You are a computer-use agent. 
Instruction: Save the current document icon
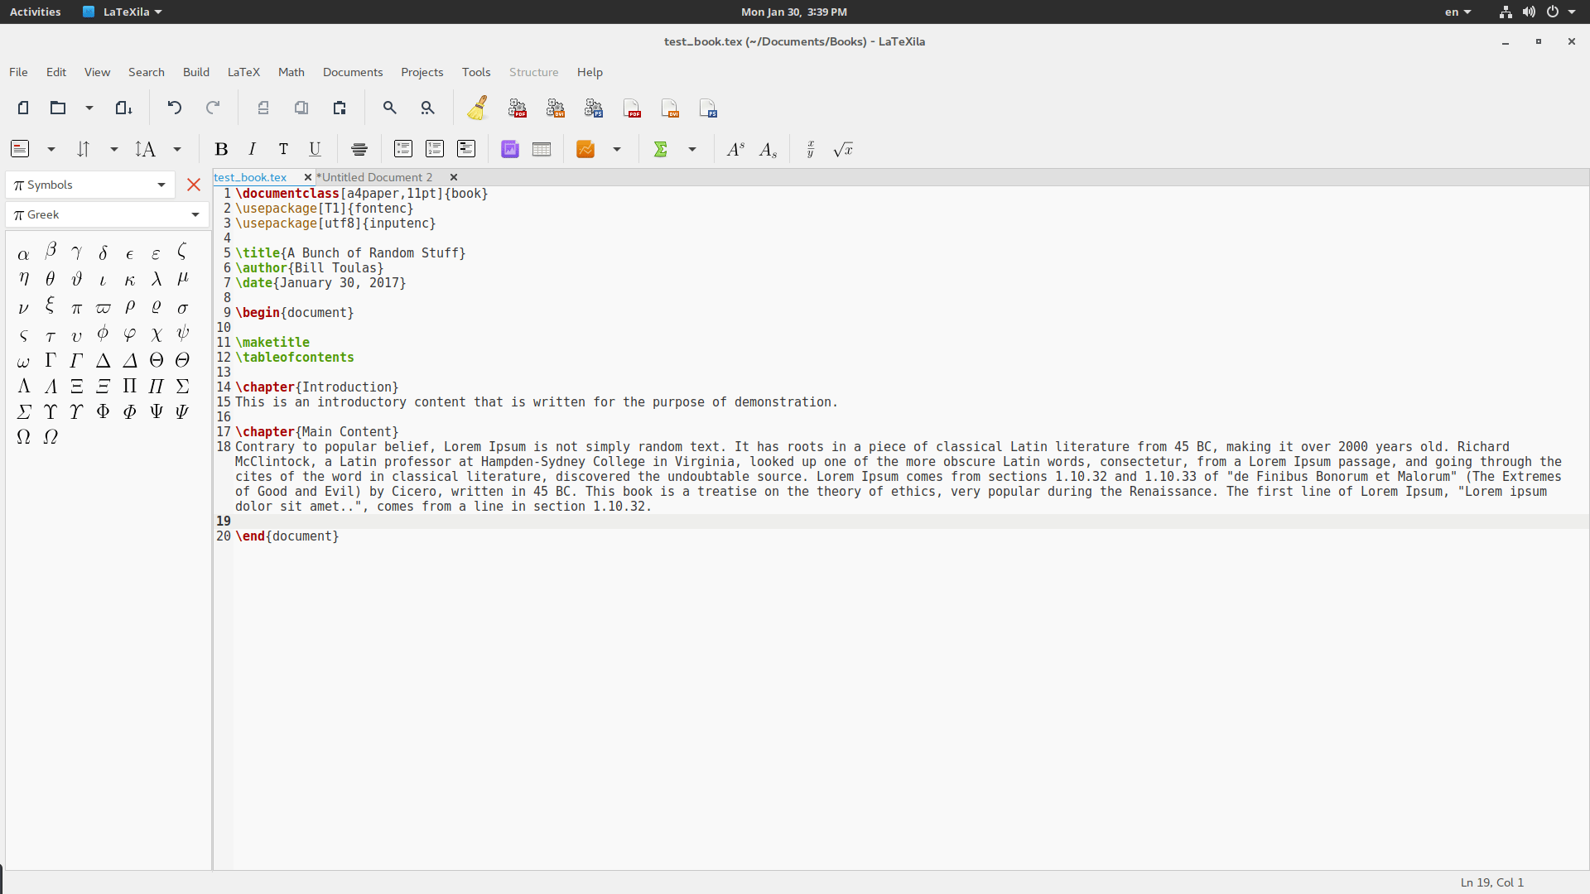click(123, 108)
